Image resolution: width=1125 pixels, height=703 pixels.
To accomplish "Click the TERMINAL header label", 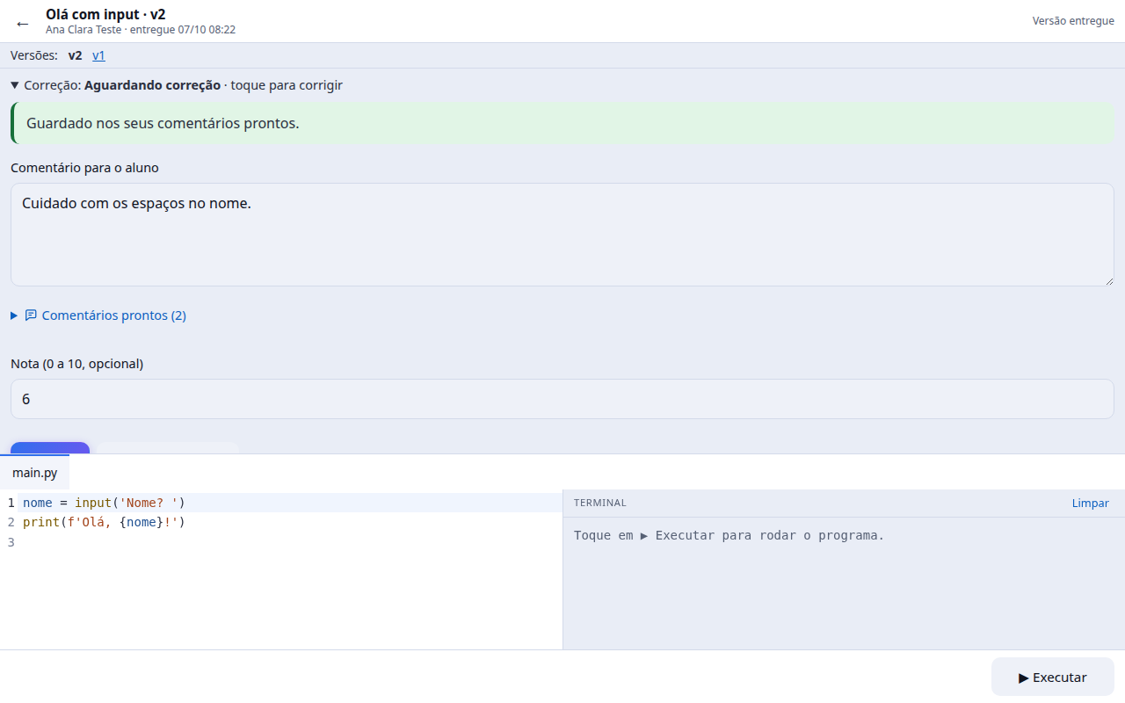I will pyautogui.click(x=600, y=504).
